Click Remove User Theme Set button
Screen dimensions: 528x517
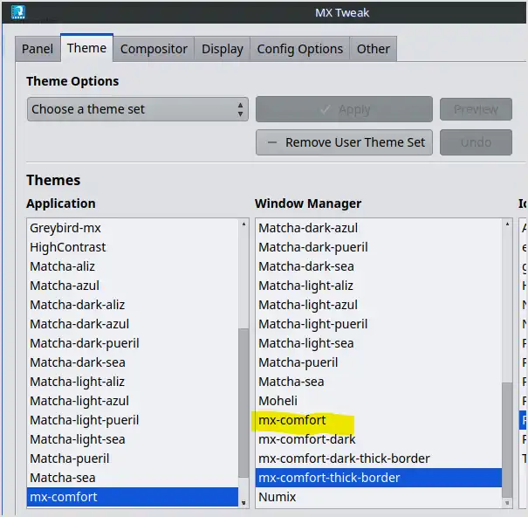(x=344, y=142)
